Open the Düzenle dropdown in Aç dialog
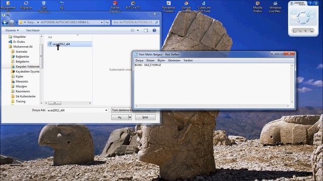 click(12, 30)
